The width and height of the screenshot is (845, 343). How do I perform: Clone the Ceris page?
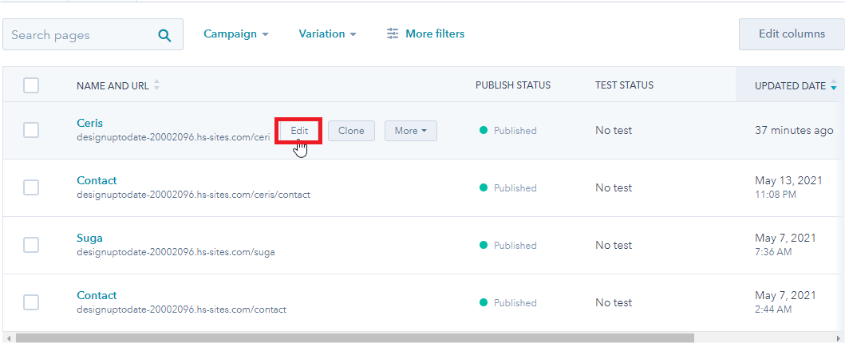click(x=351, y=131)
